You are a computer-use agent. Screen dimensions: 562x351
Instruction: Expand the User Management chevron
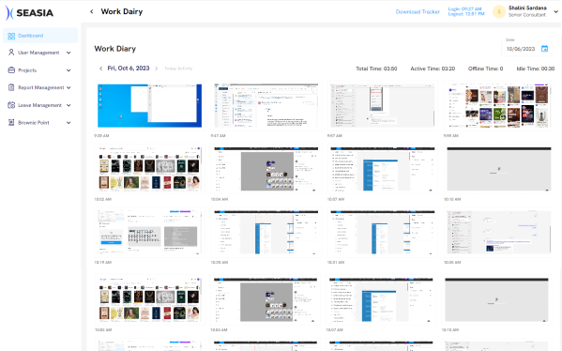click(x=68, y=53)
